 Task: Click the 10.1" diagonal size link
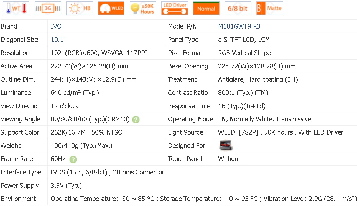coord(58,40)
